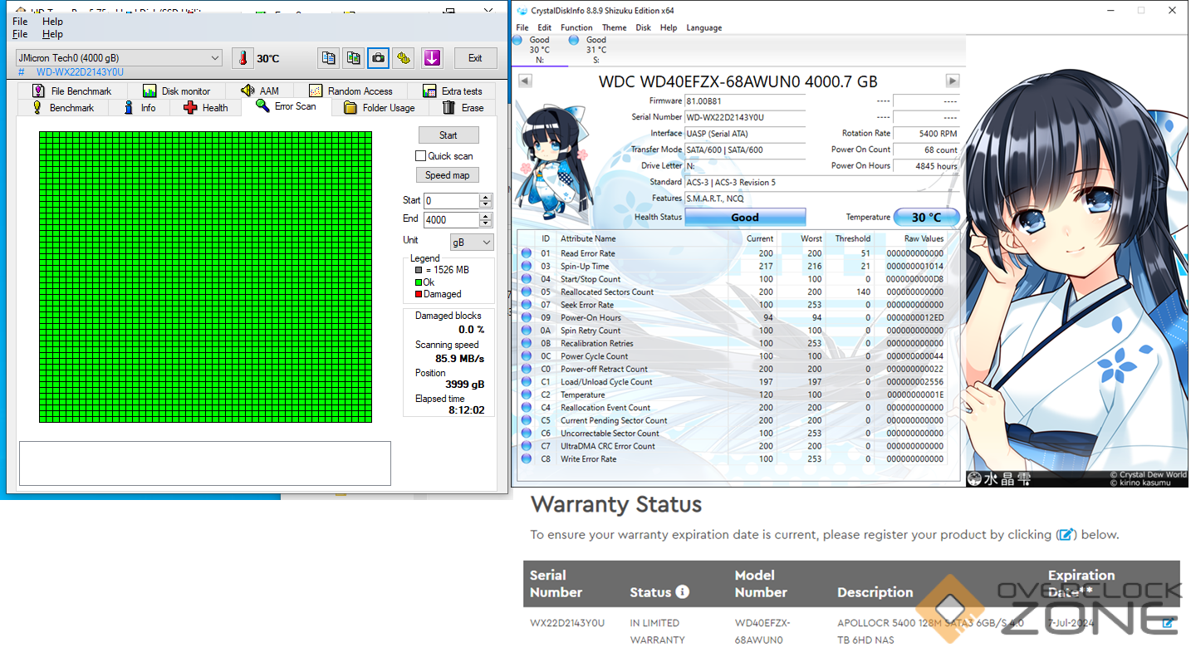Click the End value spinner arrows

[486, 220]
